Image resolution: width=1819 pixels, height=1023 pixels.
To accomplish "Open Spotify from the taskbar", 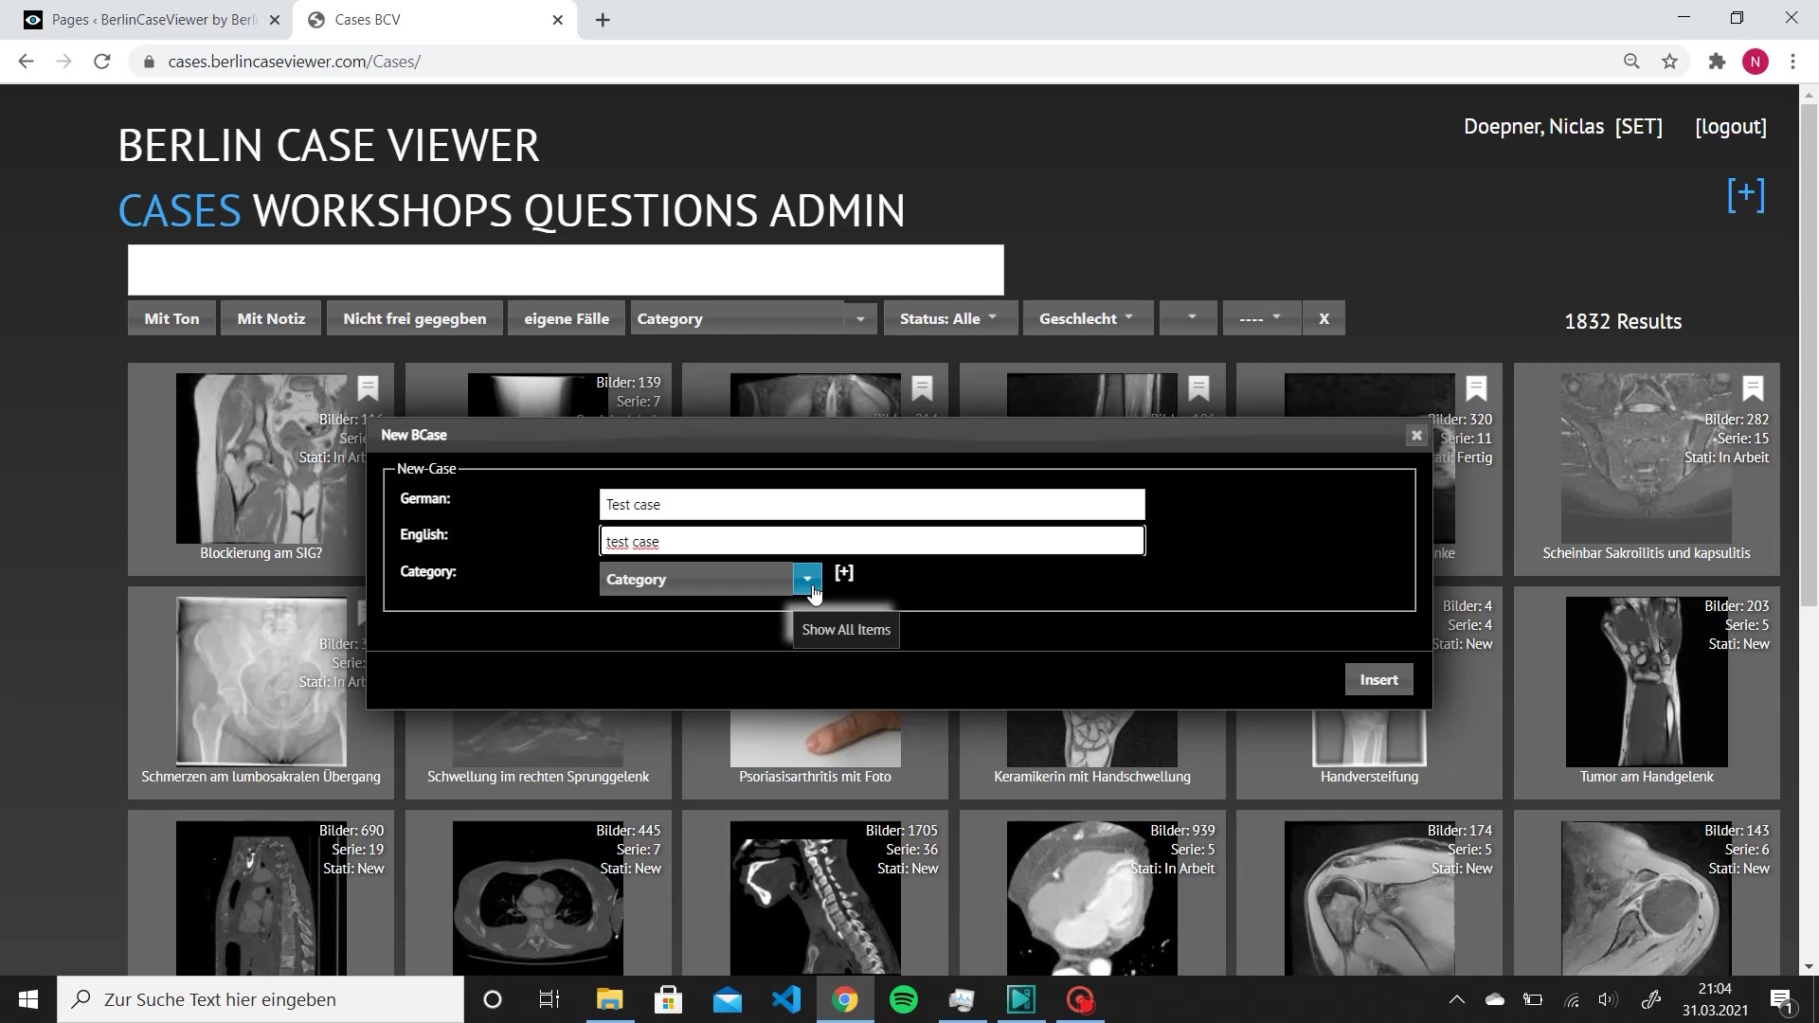I will 904,999.
